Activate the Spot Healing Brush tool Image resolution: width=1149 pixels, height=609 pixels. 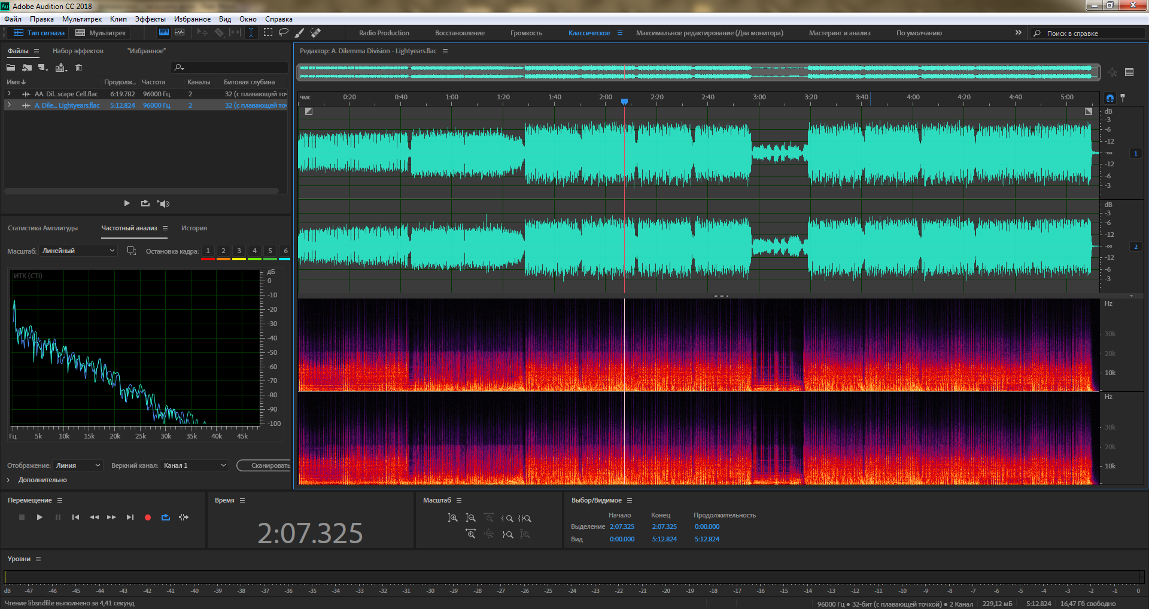pos(316,32)
